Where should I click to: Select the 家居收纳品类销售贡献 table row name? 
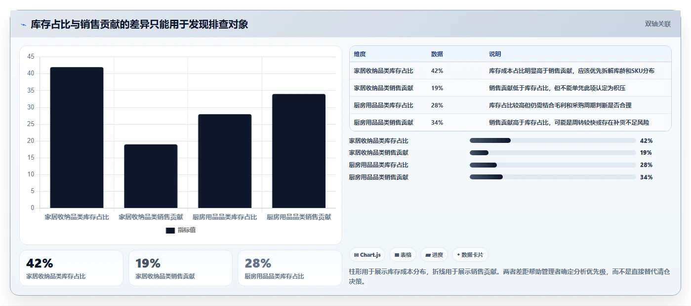(384, 88)
